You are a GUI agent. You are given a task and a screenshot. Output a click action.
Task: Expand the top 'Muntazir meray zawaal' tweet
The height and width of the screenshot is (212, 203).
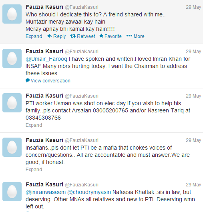[34, 36]
